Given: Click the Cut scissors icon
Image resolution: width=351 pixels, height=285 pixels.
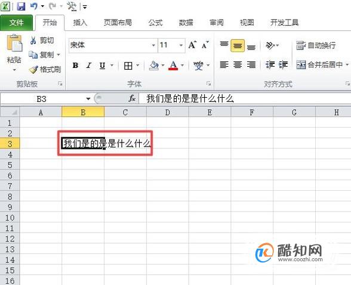Looking at the screenshot, I should pyautogui.click(x=33, y=40).
